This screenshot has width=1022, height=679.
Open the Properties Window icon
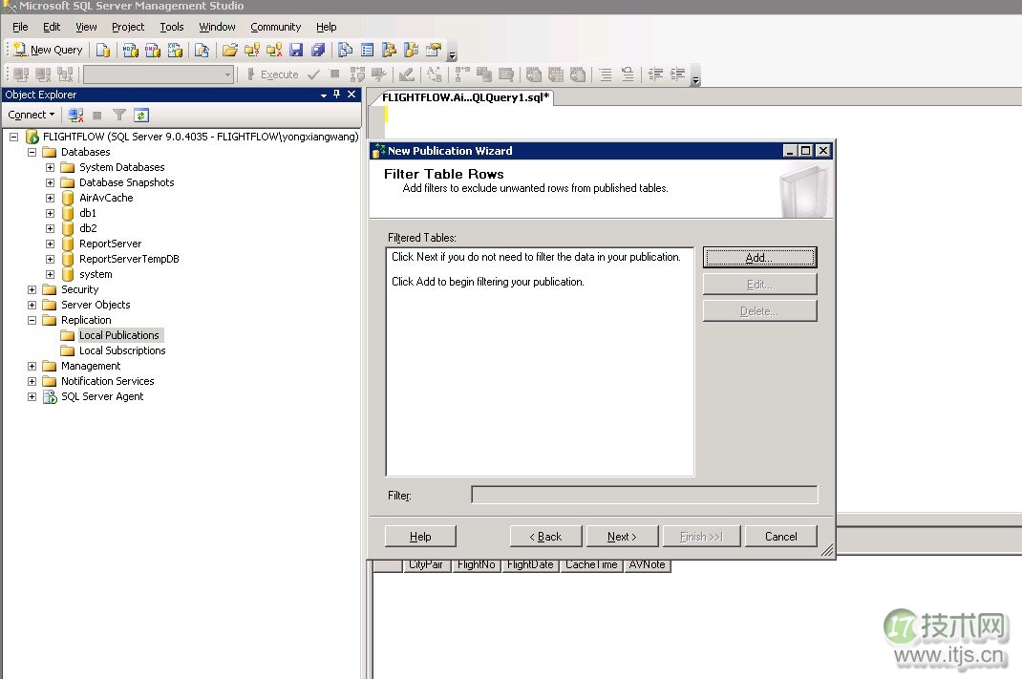pyautogui.click(x=434, y=50)
